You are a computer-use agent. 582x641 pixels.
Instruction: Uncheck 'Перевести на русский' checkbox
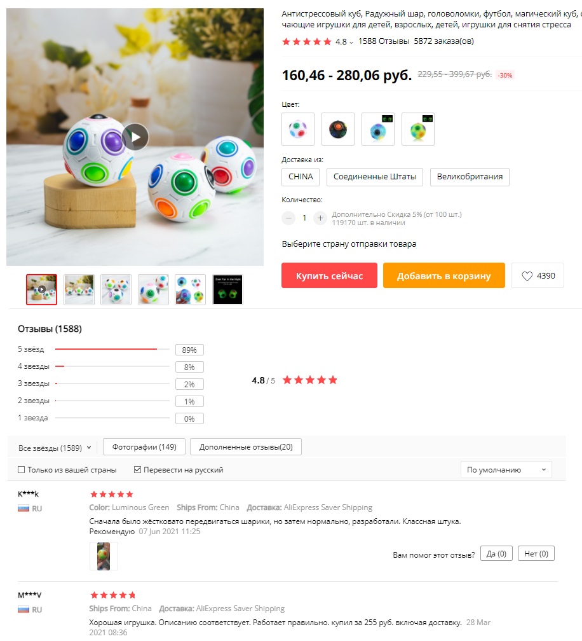(x=138, y=470)
